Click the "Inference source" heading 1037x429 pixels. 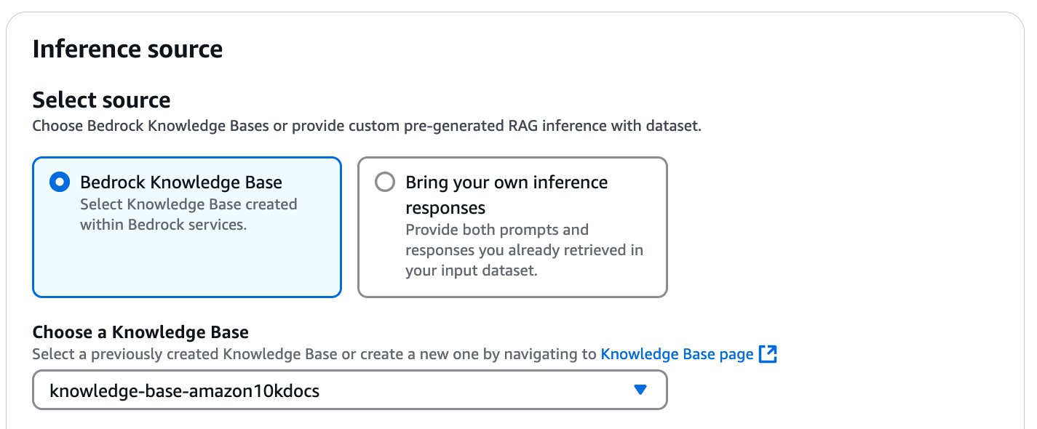[x=127, y=49]
